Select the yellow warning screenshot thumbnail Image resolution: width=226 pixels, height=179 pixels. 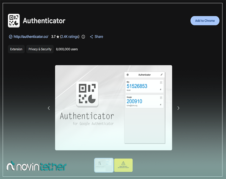pos(123,165)
